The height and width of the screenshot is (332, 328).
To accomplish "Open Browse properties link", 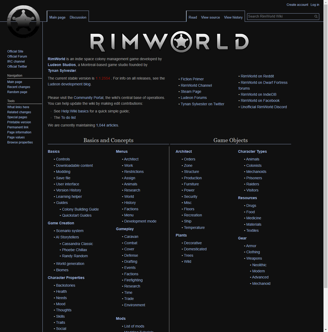I will point(20,142).
